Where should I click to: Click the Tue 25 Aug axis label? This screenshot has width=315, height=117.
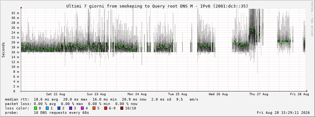[178, 94]
